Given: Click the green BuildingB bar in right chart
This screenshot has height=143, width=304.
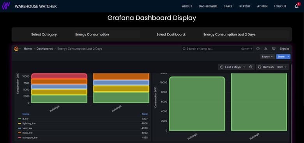Looking at the screenshot, I should pos(259,102).
